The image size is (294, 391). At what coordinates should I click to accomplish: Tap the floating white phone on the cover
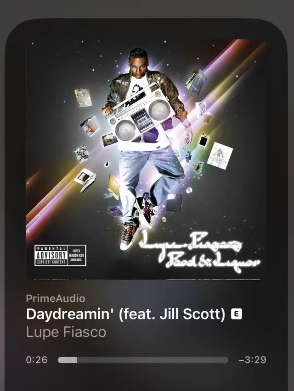pyautogui.click(x=203, y=140)
